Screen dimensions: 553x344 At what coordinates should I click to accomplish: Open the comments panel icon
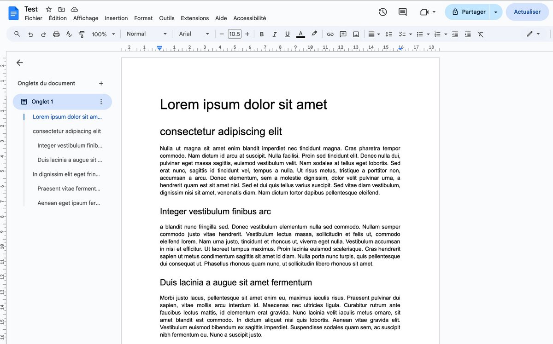(402, 12)
